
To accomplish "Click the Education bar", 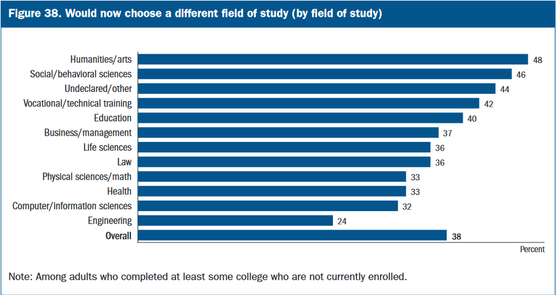I will (x=300, y=118).
